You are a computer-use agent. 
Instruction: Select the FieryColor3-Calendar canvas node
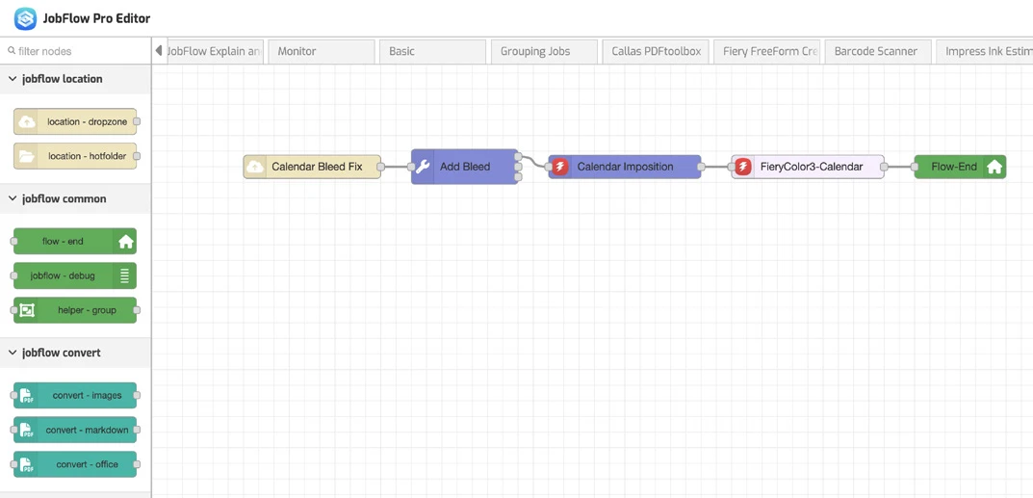coord(808,167)
